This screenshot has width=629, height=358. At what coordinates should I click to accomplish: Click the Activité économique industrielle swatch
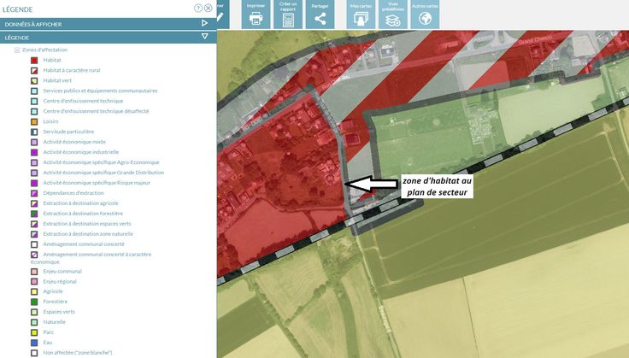pos(34,152)
